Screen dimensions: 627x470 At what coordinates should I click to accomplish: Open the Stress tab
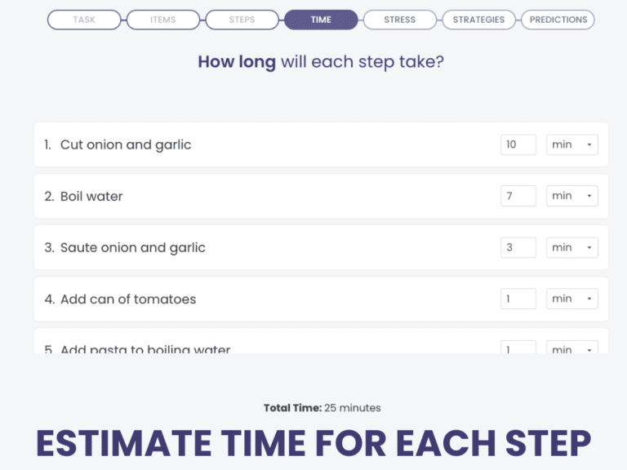(400, 20)
